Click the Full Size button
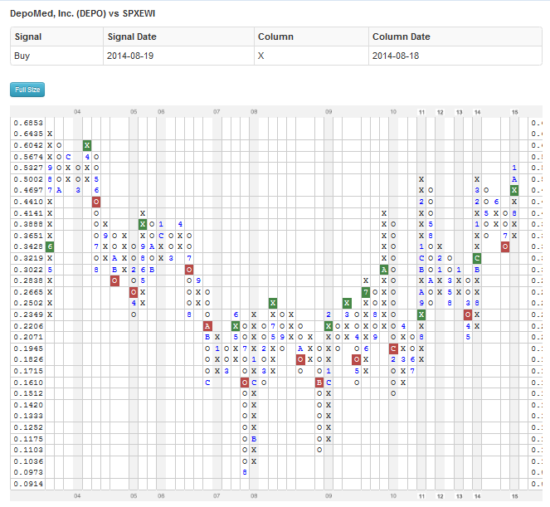550x507 pixels. (x=27, y=90)
